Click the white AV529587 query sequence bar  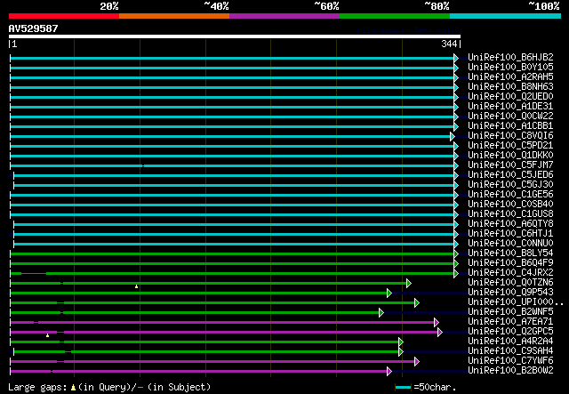[x=235, y=36]
